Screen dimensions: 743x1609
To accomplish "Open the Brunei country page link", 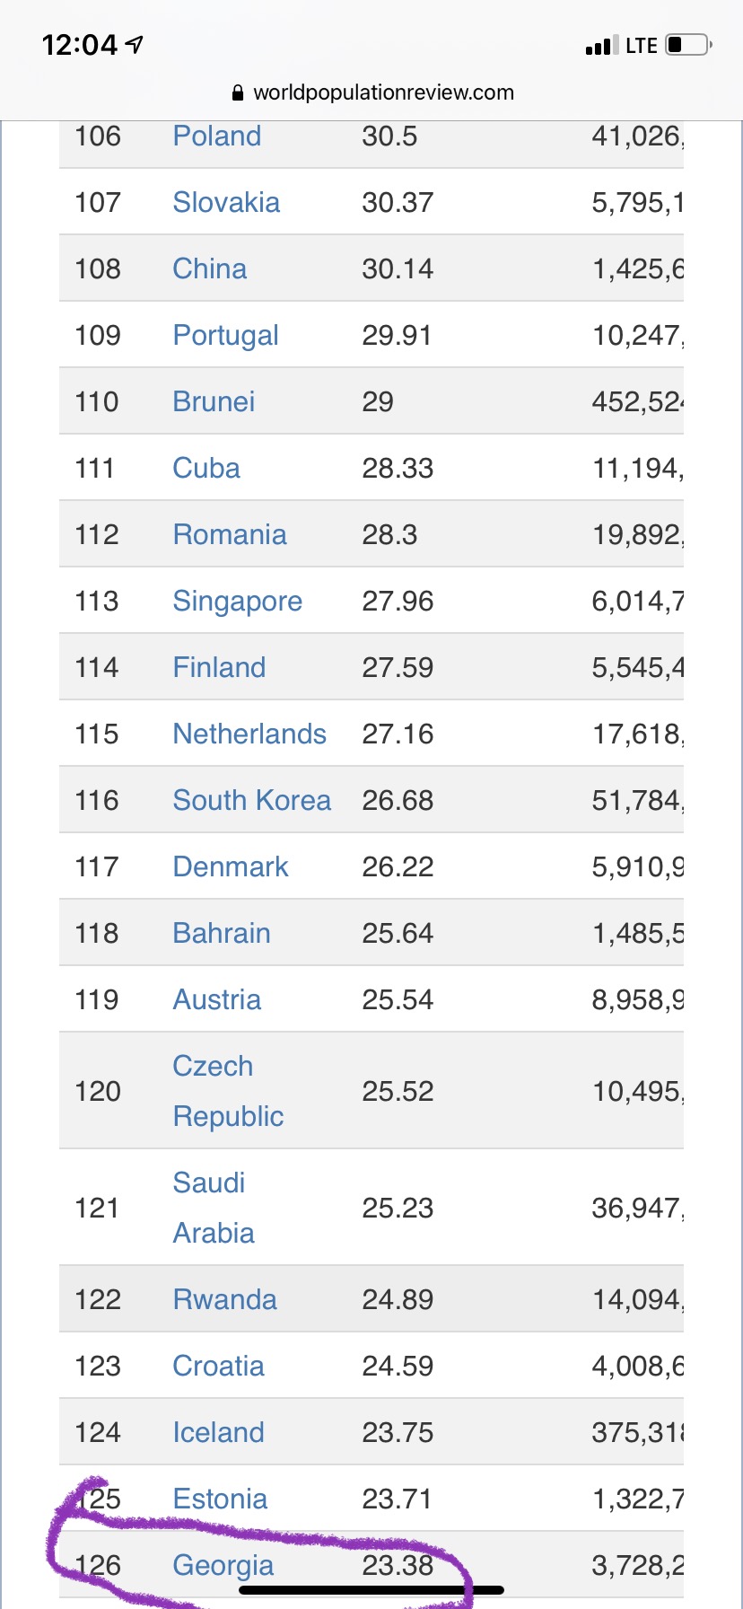I will tap(214, 402).
